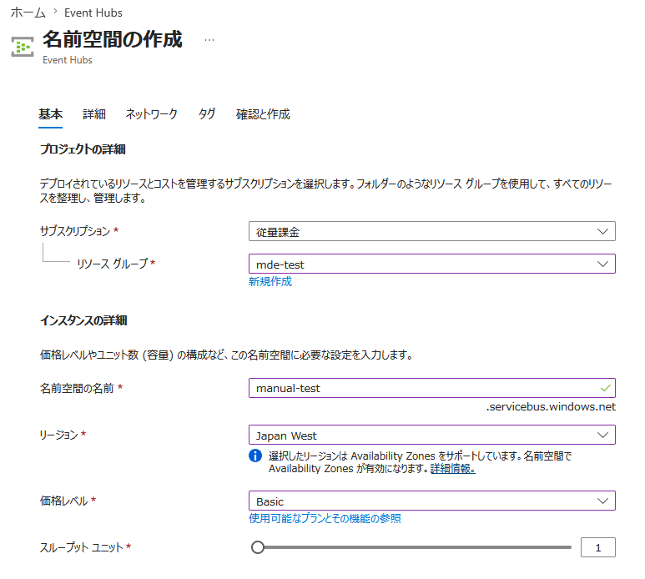Open 詳細情報 link about Availability Zones
This screenshot has height=579, width=645.
[453, 468]
